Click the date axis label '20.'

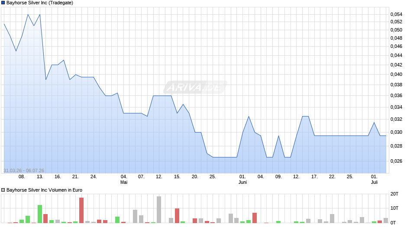point(195,177)
